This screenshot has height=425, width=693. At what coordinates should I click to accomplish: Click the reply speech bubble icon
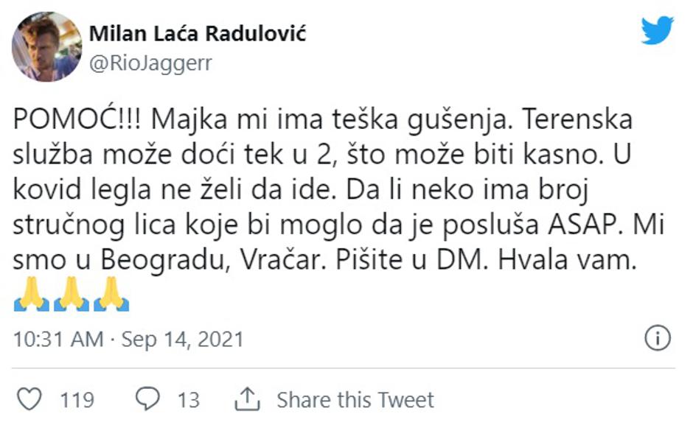[149, 399]
